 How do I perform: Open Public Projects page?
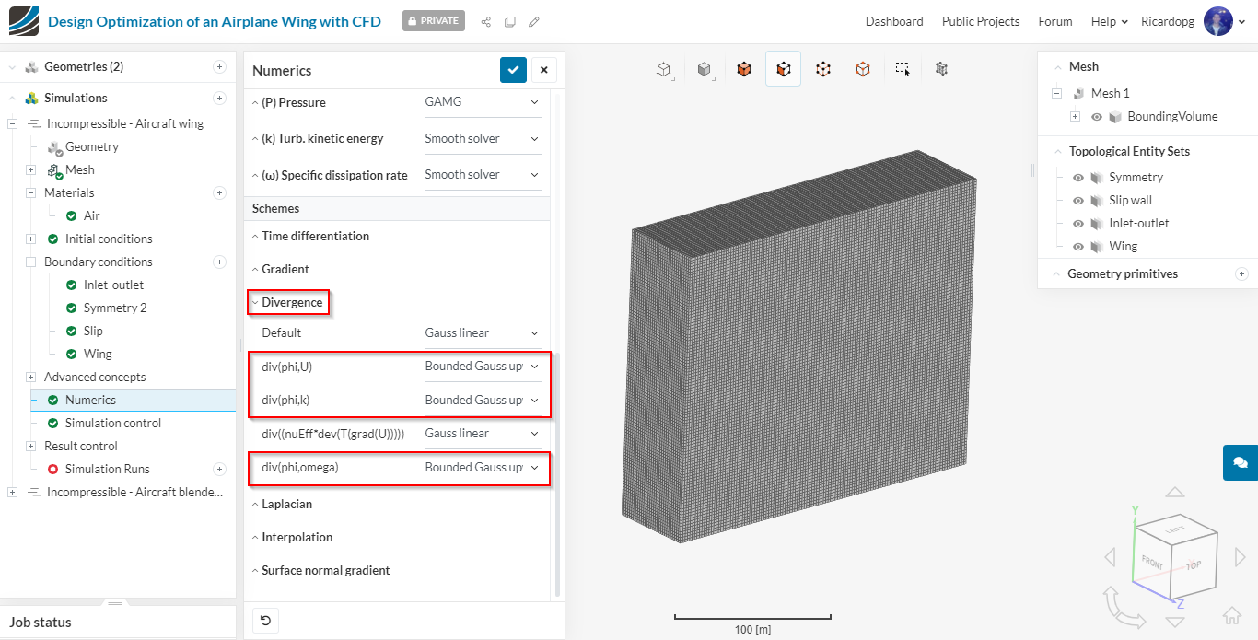coord(981,21)
